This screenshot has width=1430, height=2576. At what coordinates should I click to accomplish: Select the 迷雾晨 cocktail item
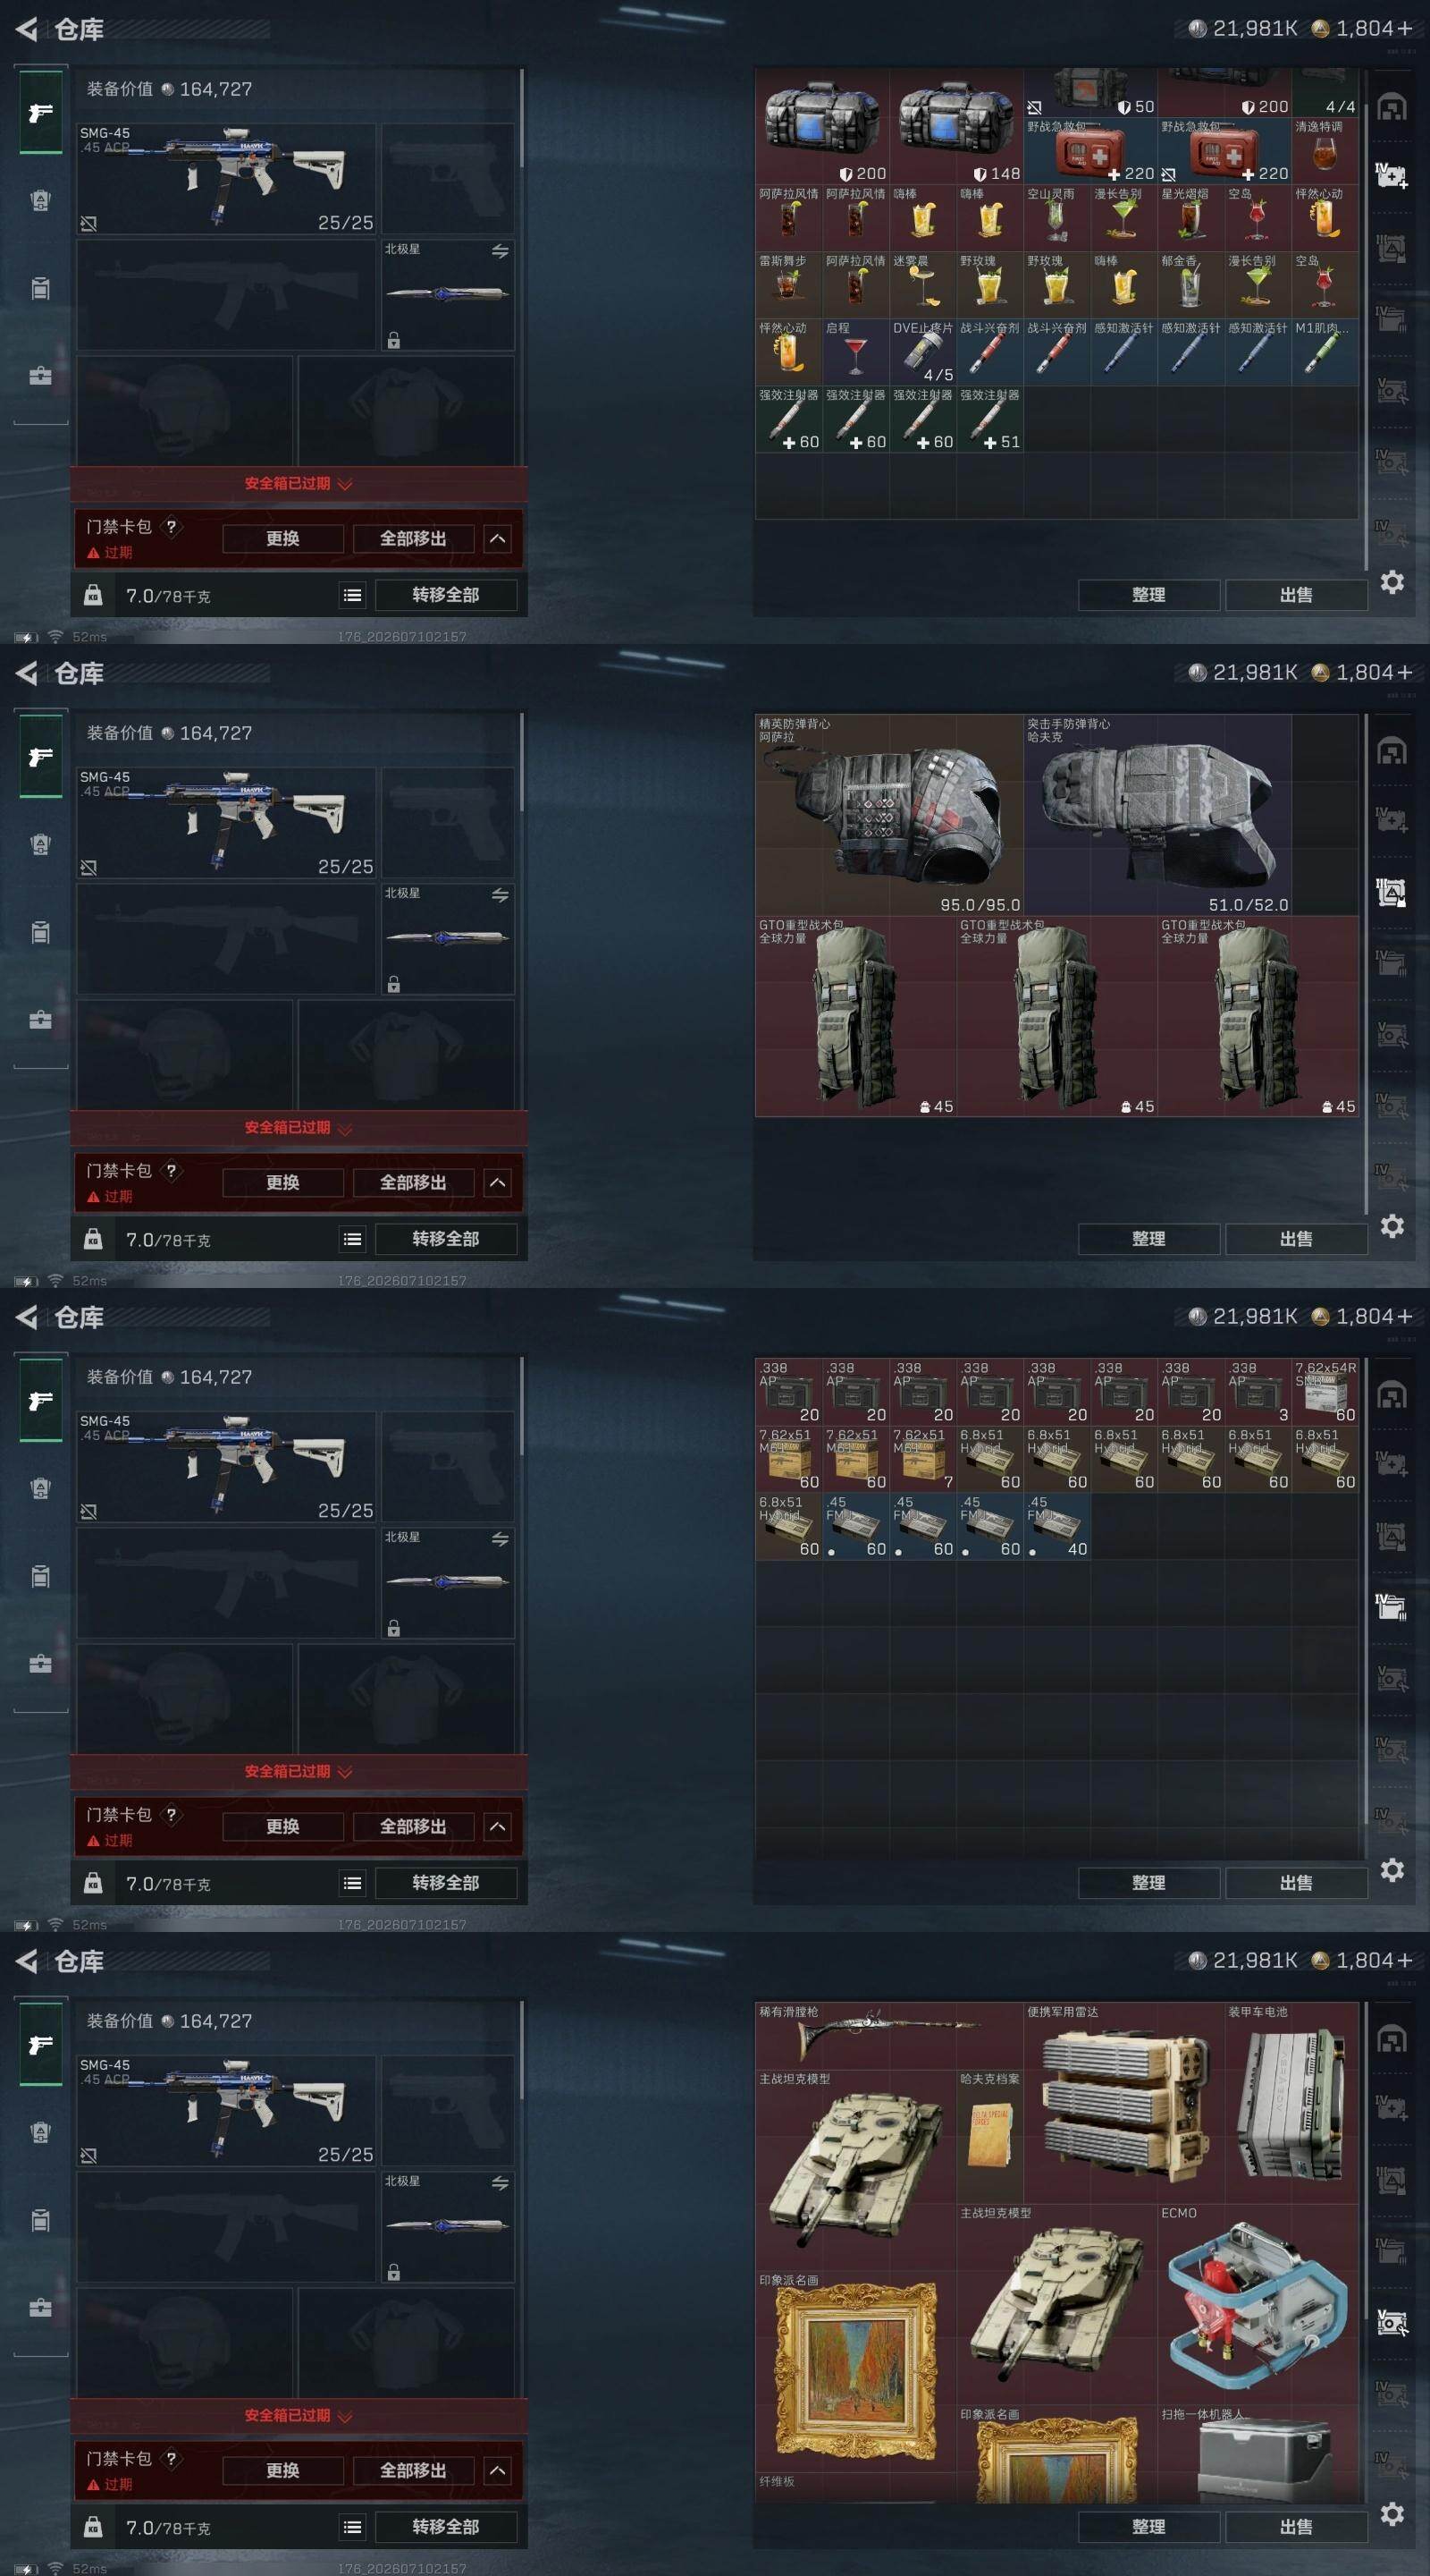922,285
